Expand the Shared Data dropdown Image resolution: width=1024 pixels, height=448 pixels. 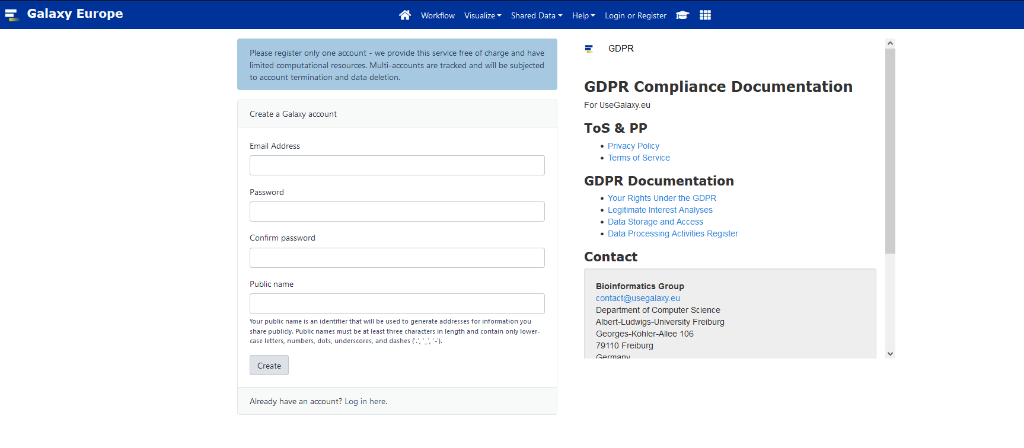[x=537, y=15]
